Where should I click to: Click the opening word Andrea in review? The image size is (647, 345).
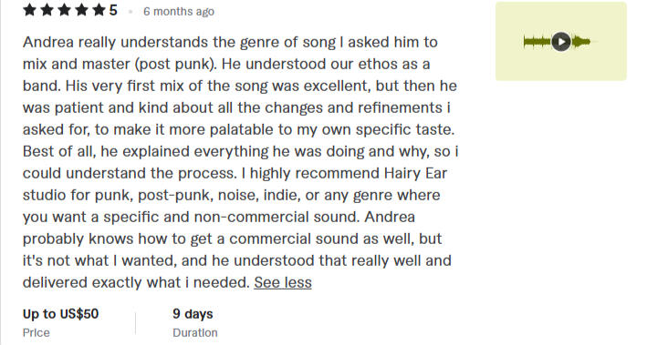(x=48, y=43)
